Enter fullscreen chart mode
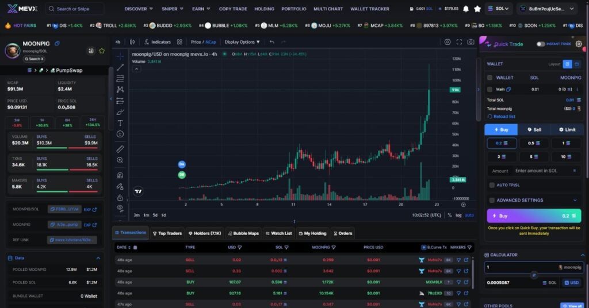589x308 pixels. tap(459, 42)
